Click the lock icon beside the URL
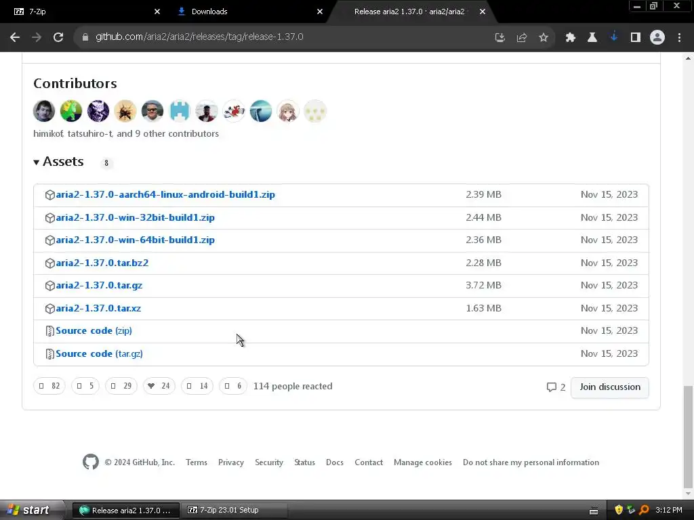The width and height of the screenshot is (694, 520). point(85,37)
